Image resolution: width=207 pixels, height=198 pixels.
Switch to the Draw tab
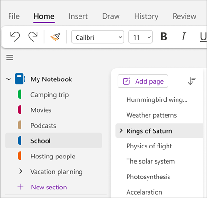coord(111,16)
